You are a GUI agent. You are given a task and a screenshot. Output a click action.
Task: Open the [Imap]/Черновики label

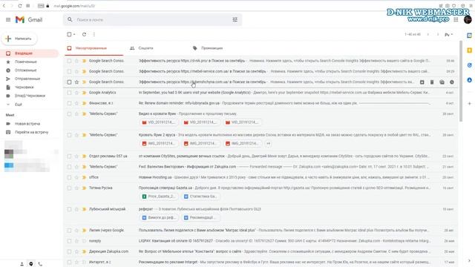[x=30, y=96]
